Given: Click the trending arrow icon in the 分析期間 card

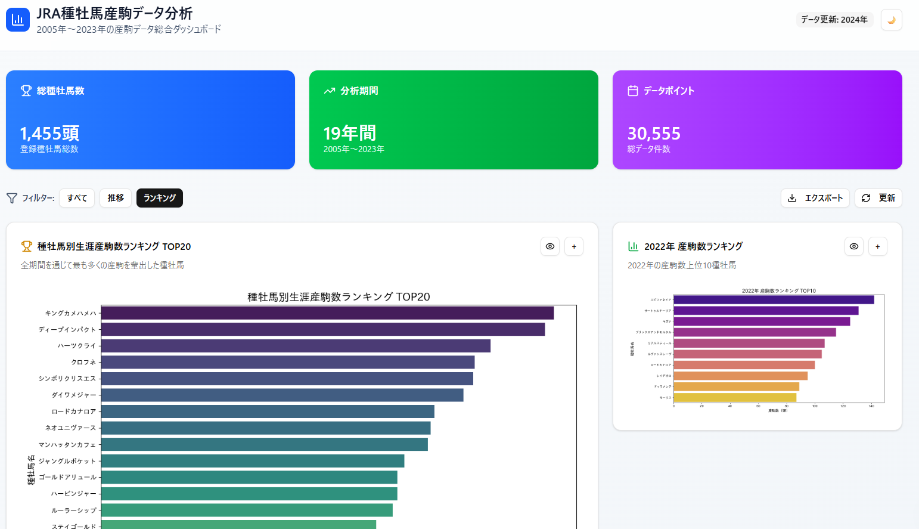Looking at the screenshot, I should click(x=330, y=91).
